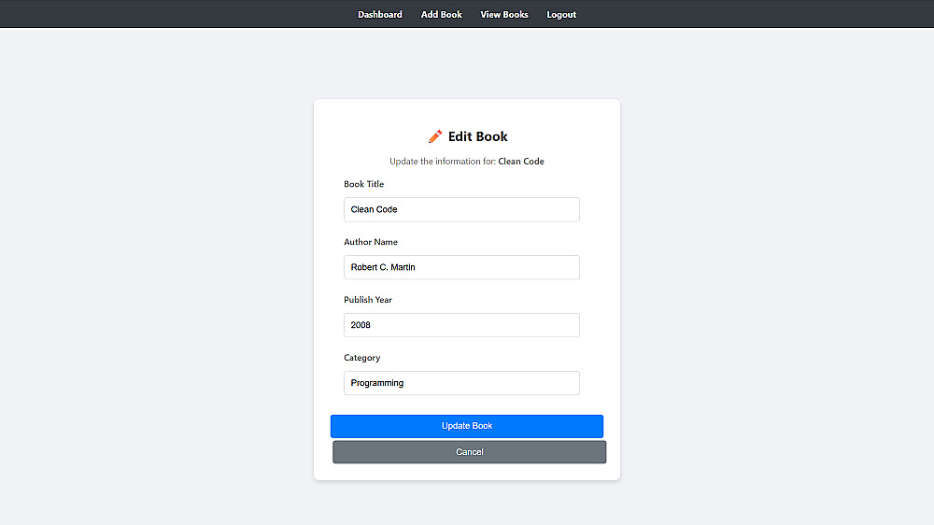Image resolution: width=934 pixels, height=525 pixels.
Task: Click the Publish Year label
Action: tap(368, 300)
